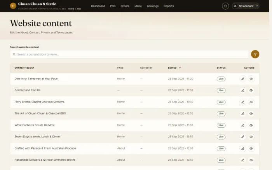Select 'What Canberra Feasts On Most' text
This screenshot has width=272, height=170.
[35, 125]
